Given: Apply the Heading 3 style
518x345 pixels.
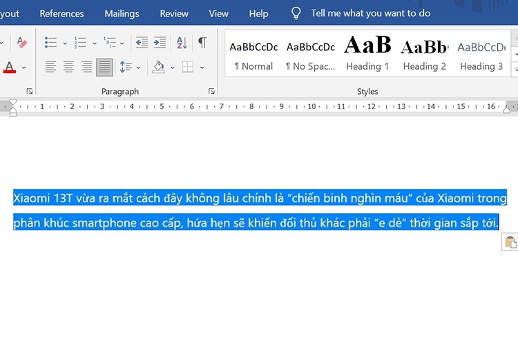Looking at the screenshot, I should (481, 55).
